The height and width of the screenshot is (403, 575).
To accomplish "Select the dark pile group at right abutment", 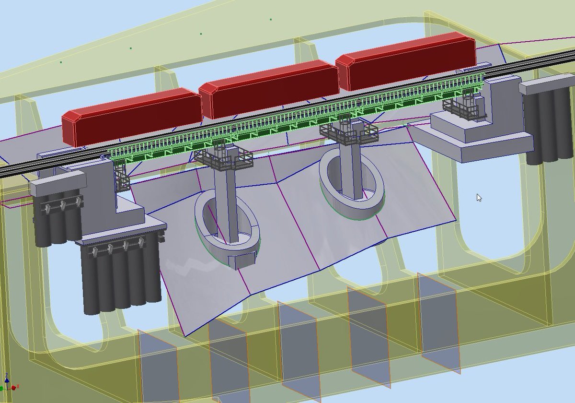I will pos(548,125).
